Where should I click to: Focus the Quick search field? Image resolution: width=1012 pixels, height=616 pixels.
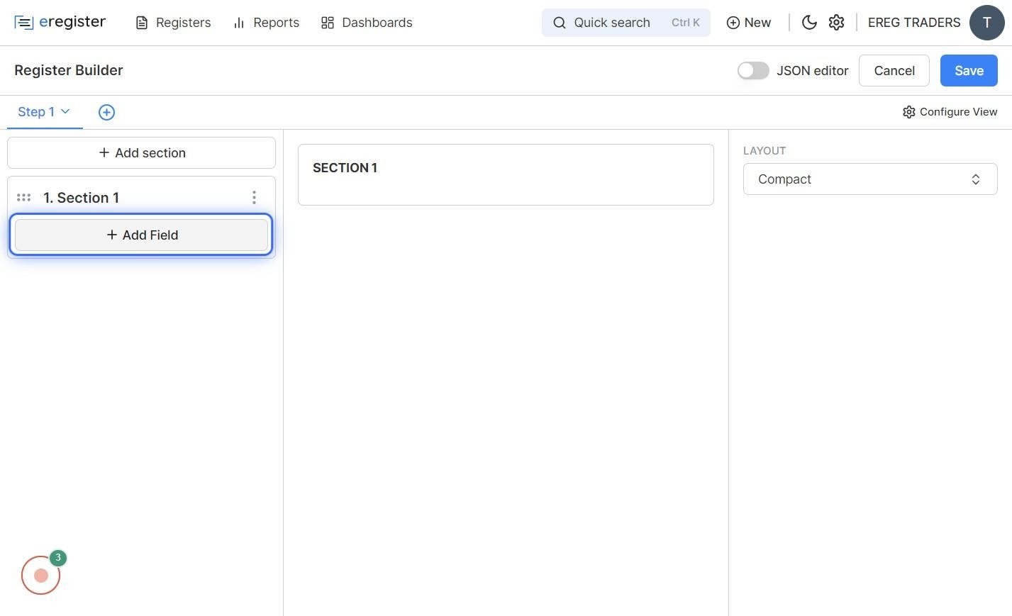625,23
